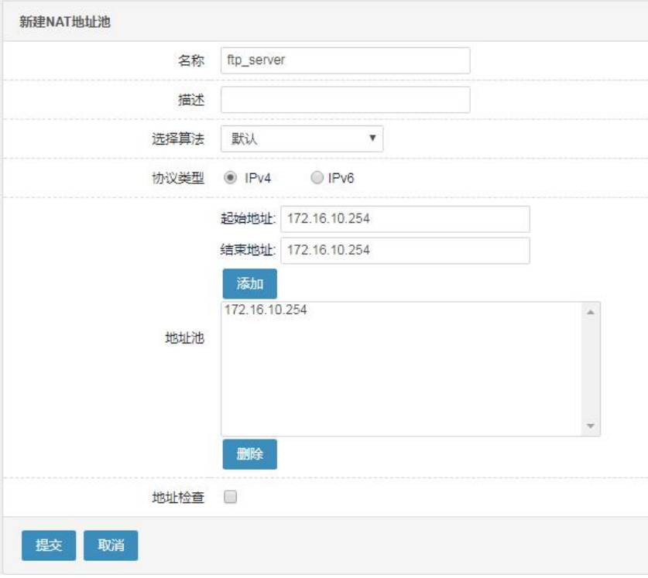The width and height of the screenshot is (648, 578).
Task: Click the 结束地址 end address field
Action: (405, 250)
